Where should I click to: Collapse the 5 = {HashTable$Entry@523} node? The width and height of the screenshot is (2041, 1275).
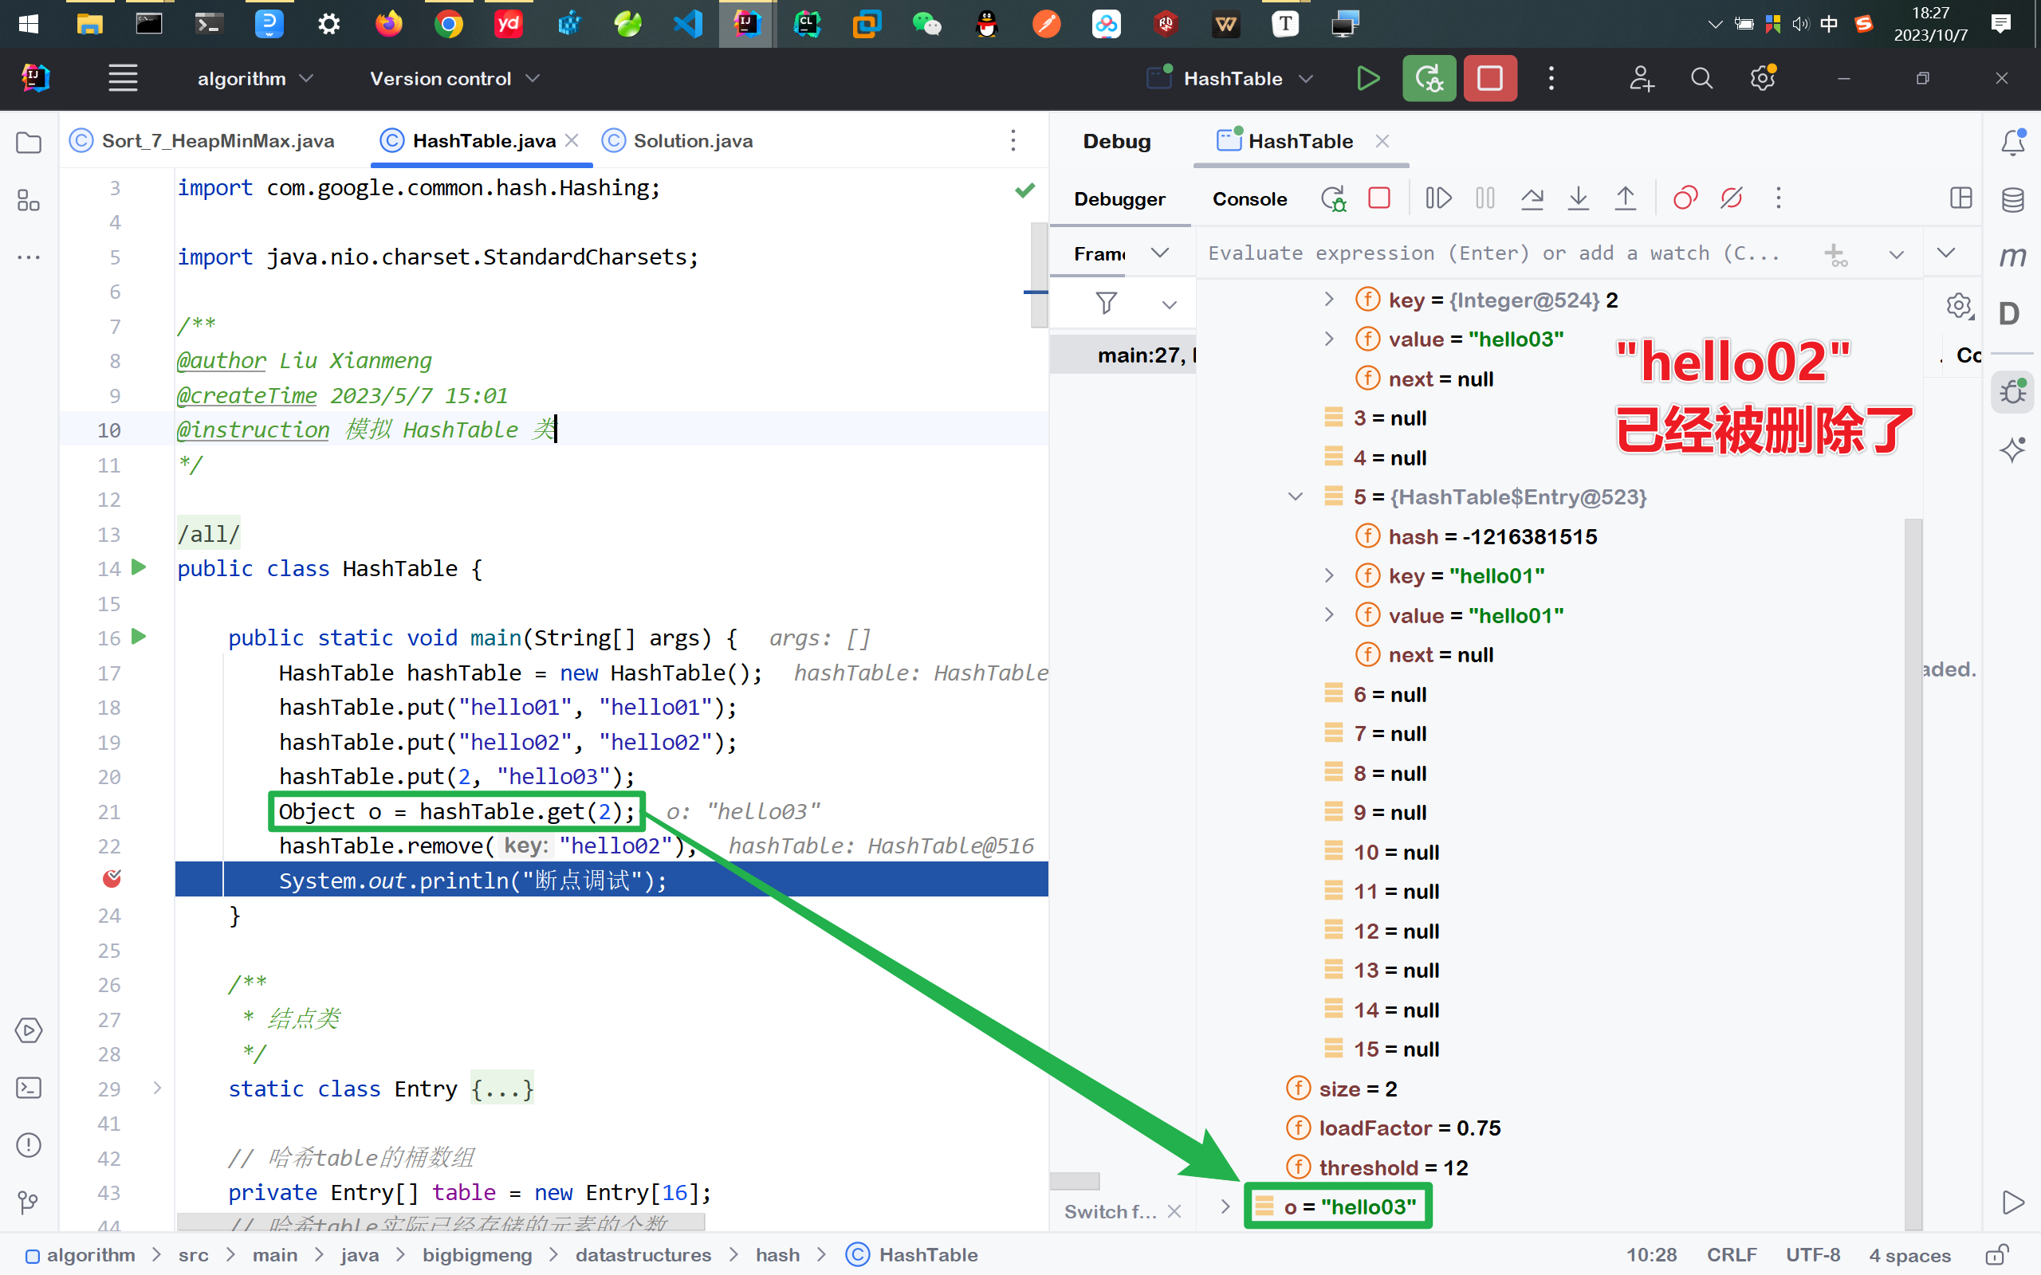tap(1296, 496)
